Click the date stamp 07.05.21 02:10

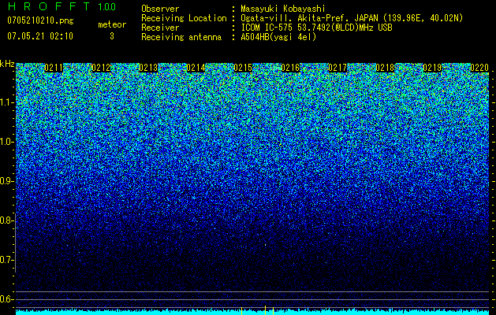pyautogui.click(x=40, y=36)
